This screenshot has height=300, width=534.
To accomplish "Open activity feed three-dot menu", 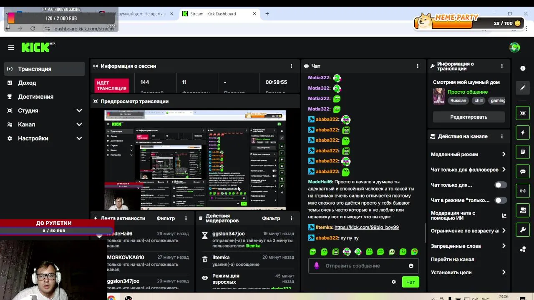I will pos(186,218).
